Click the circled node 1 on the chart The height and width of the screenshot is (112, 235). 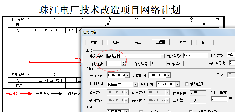(27, 62)
